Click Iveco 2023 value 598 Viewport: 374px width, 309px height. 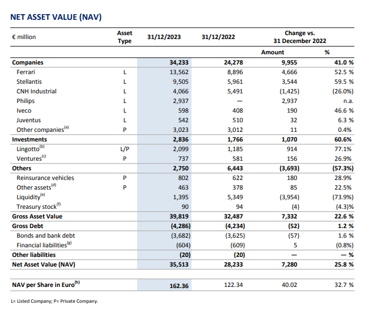[x=183, y=110]
